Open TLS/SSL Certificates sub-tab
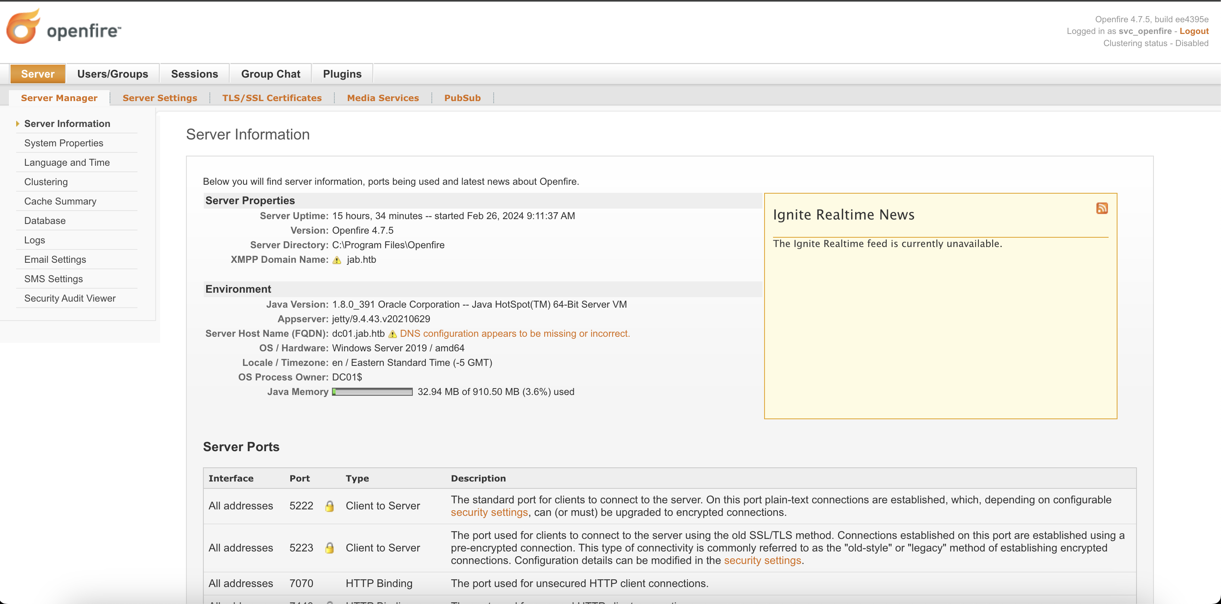1221x604 pixels. tap(272, 98)
